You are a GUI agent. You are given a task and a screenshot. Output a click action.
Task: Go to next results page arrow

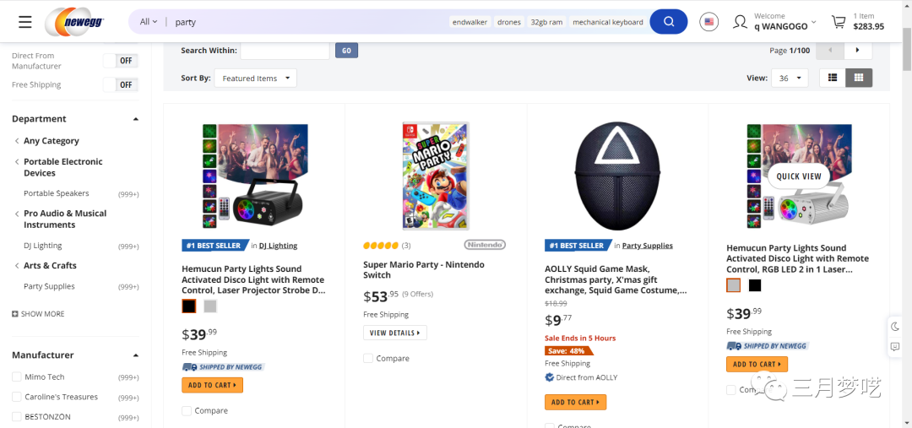[x=858, y=51]
